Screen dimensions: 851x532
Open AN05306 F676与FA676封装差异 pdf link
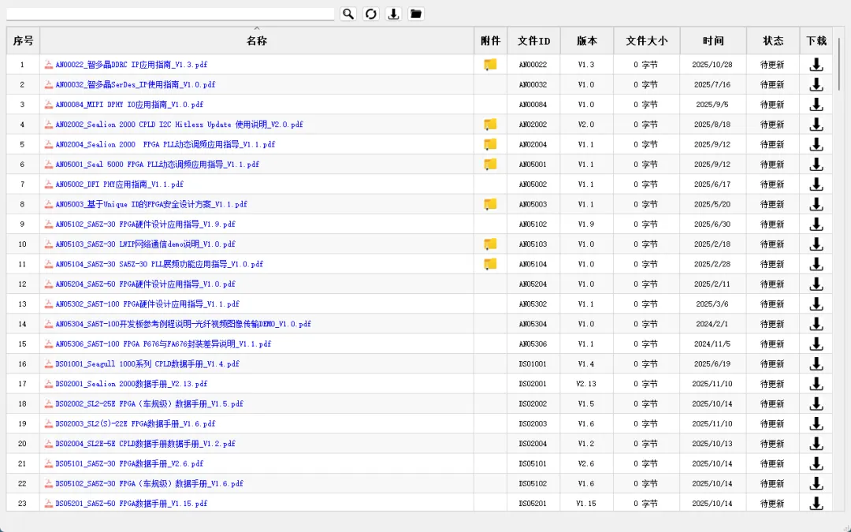click(163, 344)
